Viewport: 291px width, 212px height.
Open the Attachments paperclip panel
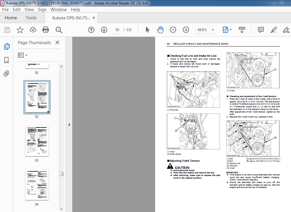[6, 74]
